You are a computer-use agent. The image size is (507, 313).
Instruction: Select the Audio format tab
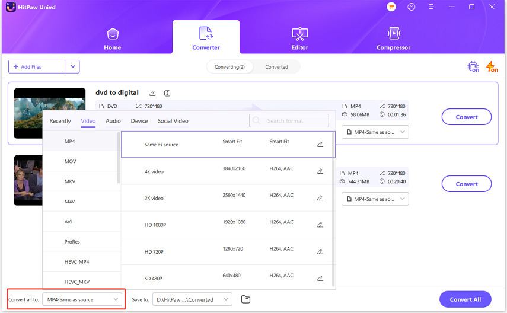[x=113, y=121]
